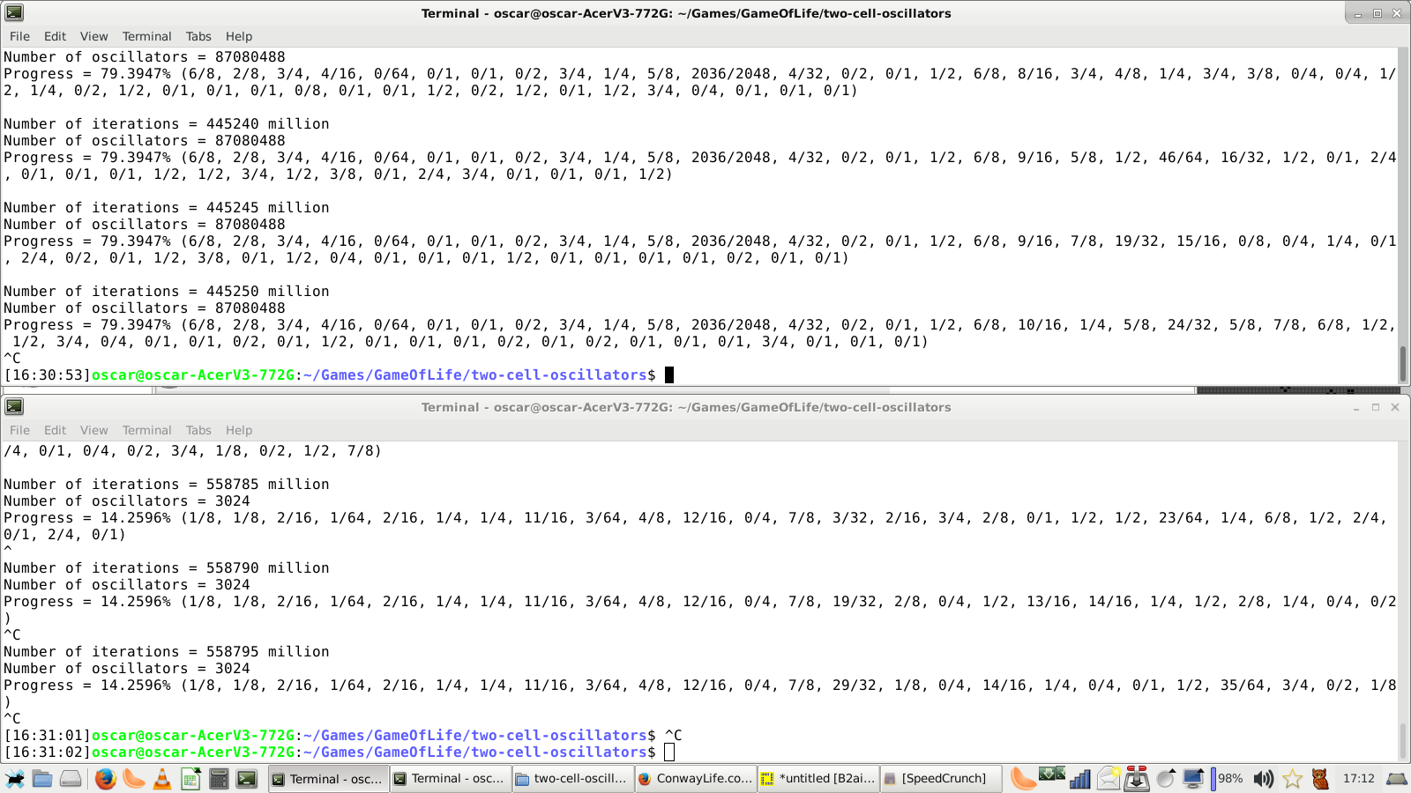1411x793 pixels.
Task: Launch Clementine from the panel launcher
Action: pyautogui.click(x=134, y=779)
